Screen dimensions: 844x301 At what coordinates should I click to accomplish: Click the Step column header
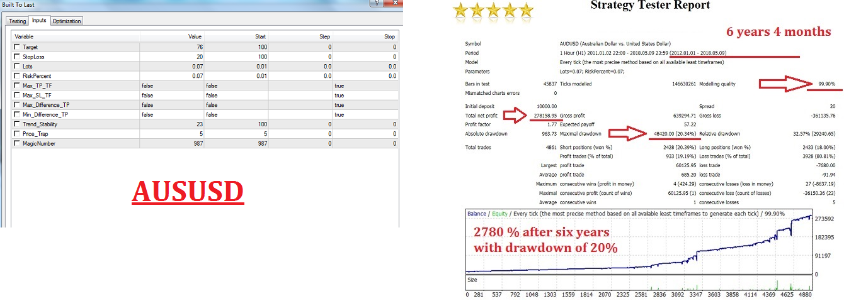click(x=300, y=36)
